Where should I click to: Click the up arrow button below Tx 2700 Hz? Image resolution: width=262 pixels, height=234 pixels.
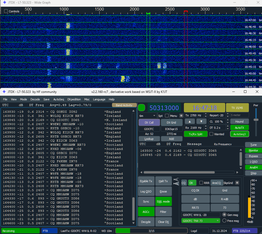pos(190,122)
